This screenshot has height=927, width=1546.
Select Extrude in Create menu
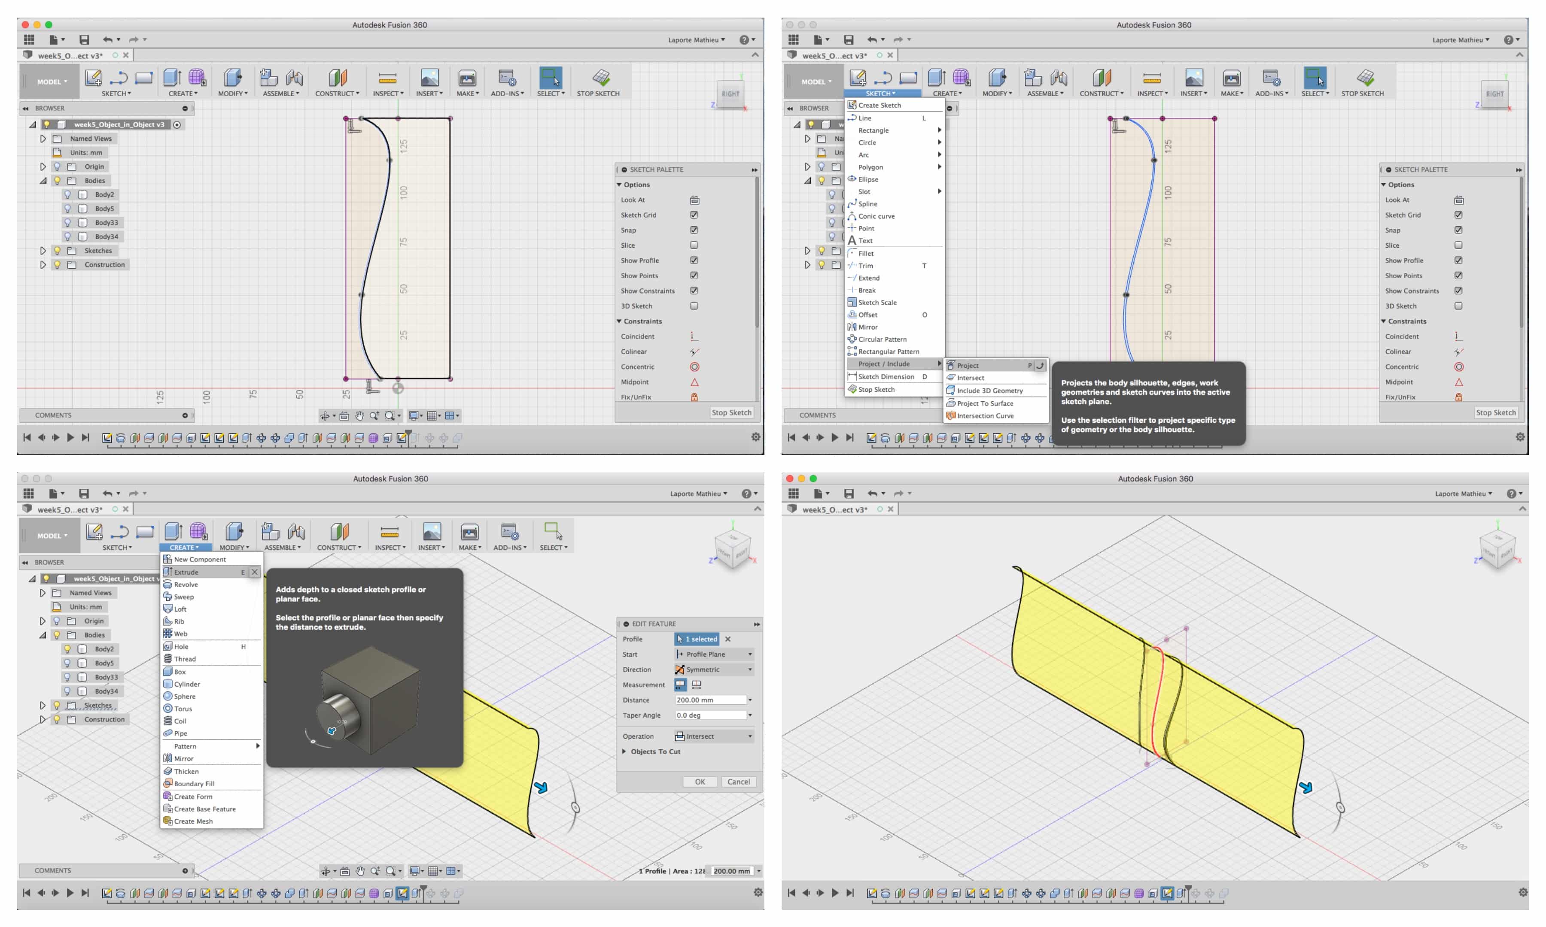pyautogui.click(x=210, y=572)
